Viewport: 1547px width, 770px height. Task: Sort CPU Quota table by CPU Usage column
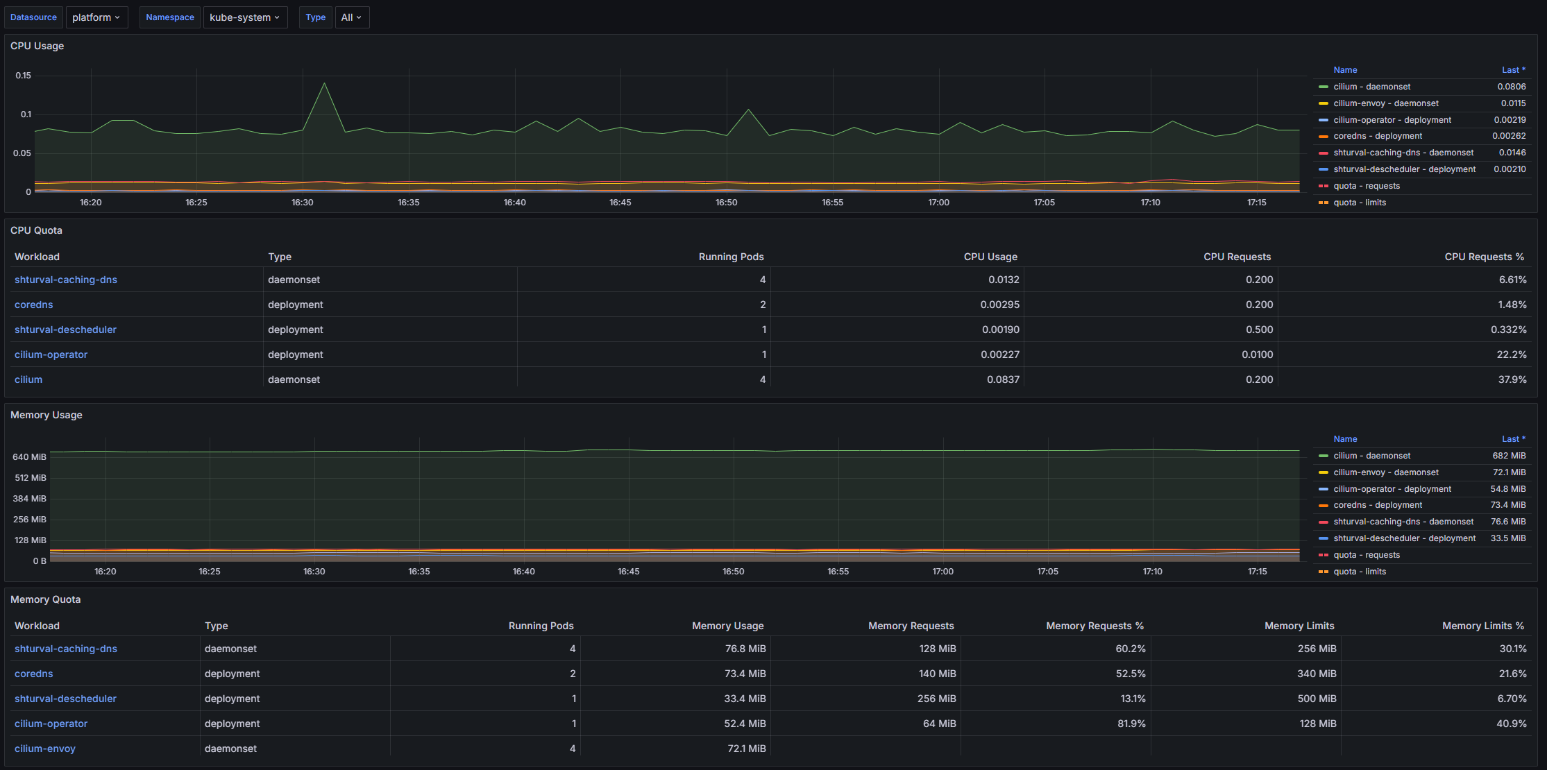(x=990, y=257)
